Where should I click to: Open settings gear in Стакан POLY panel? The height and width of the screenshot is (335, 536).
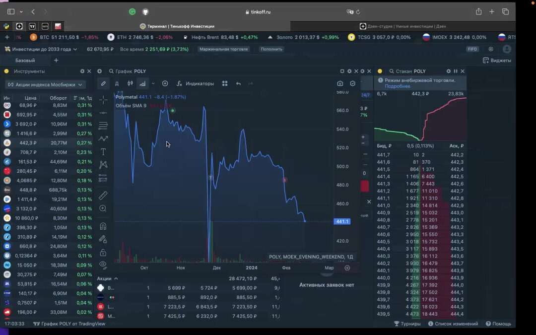click(449, 71)
